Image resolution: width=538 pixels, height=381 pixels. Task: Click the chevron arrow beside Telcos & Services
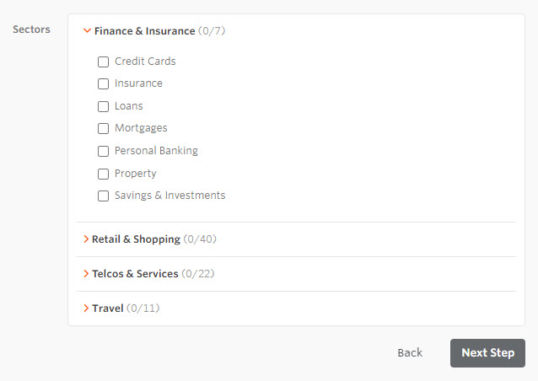[x=86, y=274]
